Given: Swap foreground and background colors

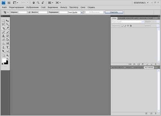Looking at the screenshot, I should point(7,59).
